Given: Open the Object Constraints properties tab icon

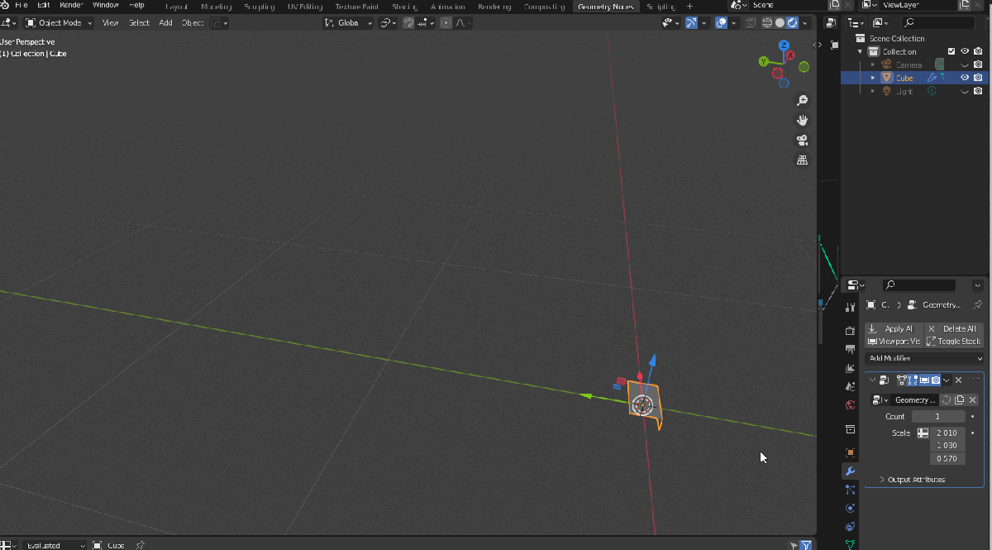Looking at the screenshot, I should point(850,527).
